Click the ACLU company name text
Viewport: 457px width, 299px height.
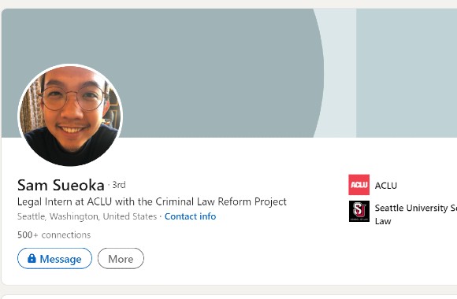click(x=386, y=186)
